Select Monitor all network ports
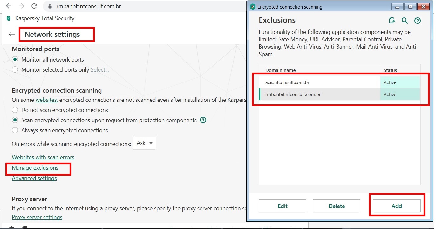The height and width of the screenshot is (229, 436). click(15, 60)
